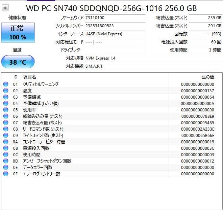Click the status orb for 0F エラーログエントリー数

pyautogui.click(x=6, y=174)
